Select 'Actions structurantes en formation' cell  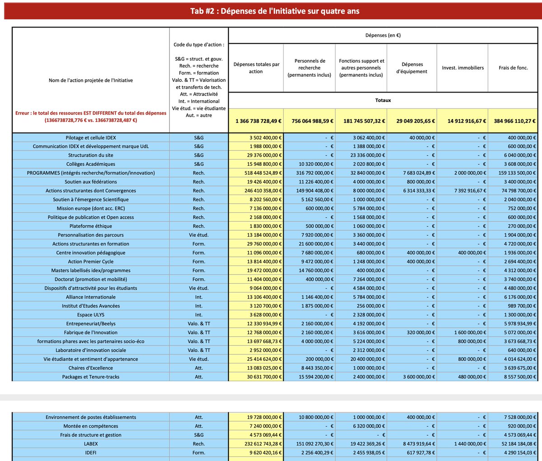click(91, 244)
